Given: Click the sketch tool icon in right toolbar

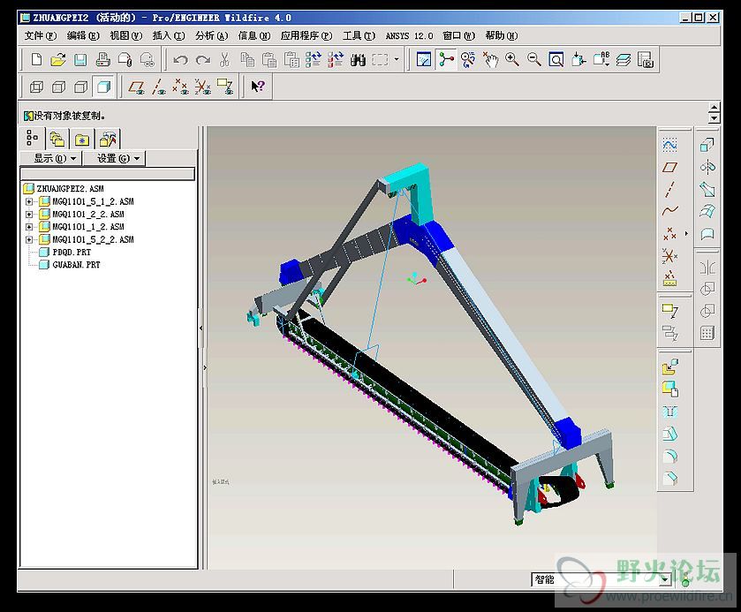Looking at the screenshot, I should pyautogui.click(x=669, y=145).
